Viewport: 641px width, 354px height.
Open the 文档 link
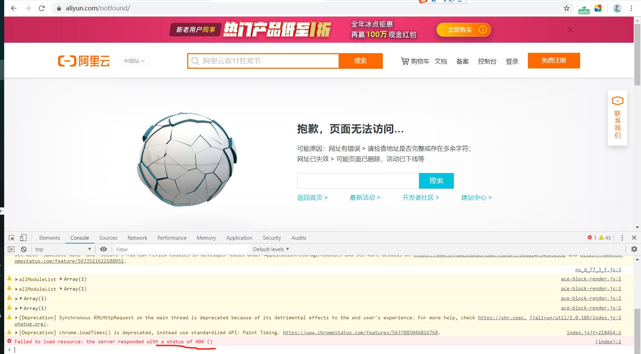pyautogui.click(x=441, y=61)
